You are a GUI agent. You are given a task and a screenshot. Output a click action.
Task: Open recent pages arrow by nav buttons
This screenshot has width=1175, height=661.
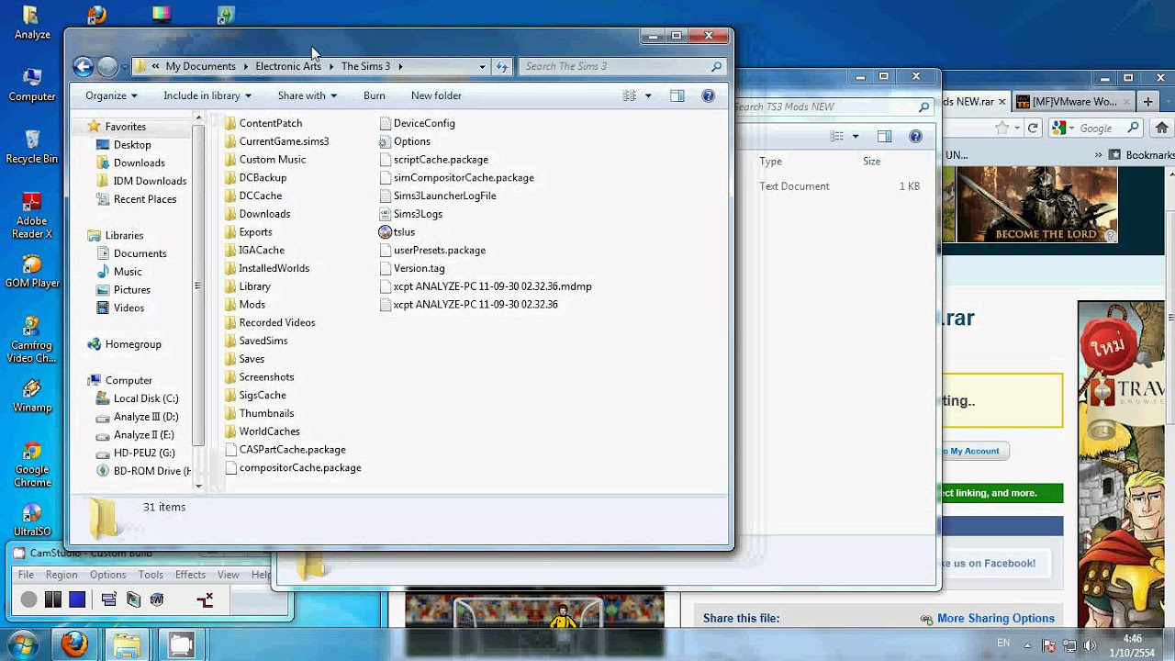tap(126, 66)
